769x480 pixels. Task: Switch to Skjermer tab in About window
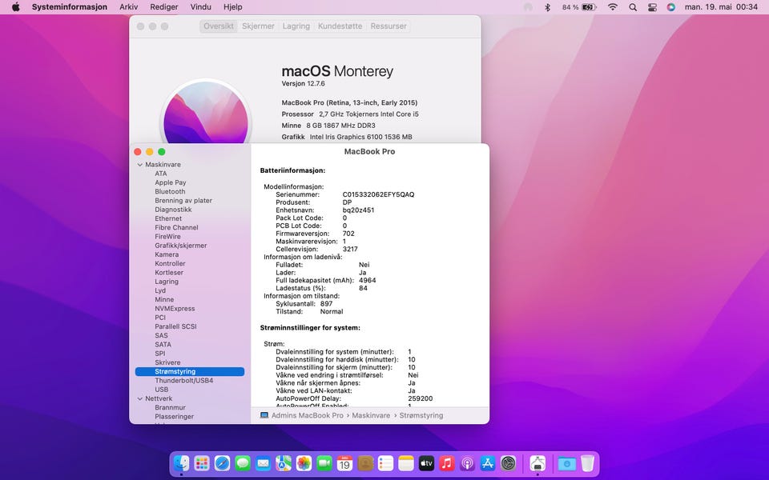258,26
